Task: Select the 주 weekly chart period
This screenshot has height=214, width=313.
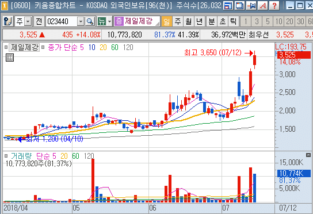Action: click(x=177, y=21)
